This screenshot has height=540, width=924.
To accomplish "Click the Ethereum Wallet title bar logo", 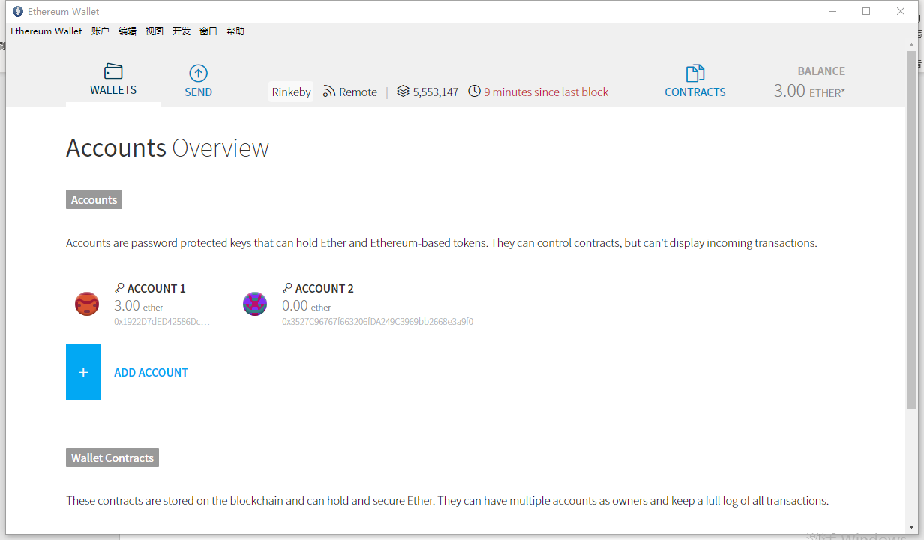I will tap(18, 11).
